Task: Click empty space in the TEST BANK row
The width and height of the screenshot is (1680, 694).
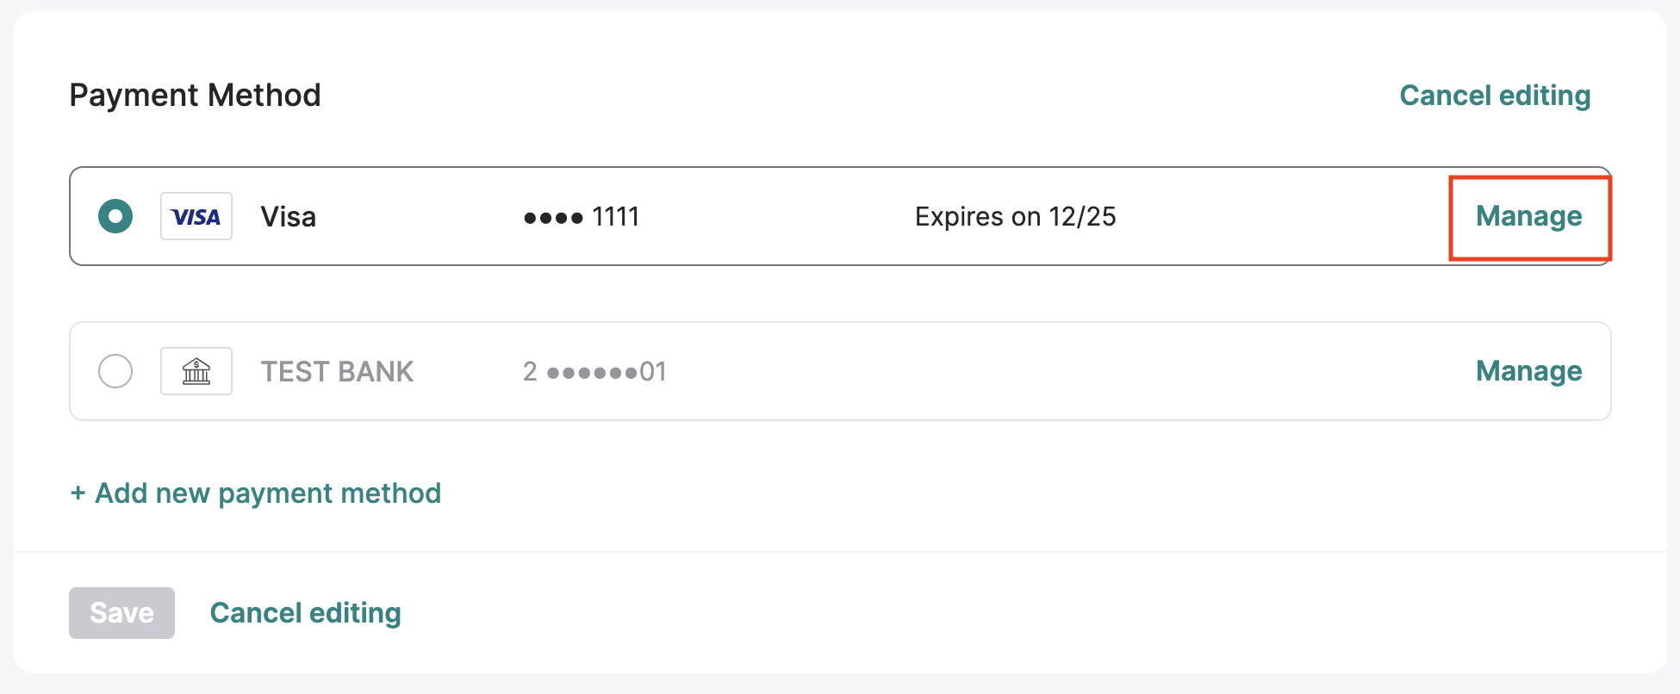Action: [x=1034, y=372]
